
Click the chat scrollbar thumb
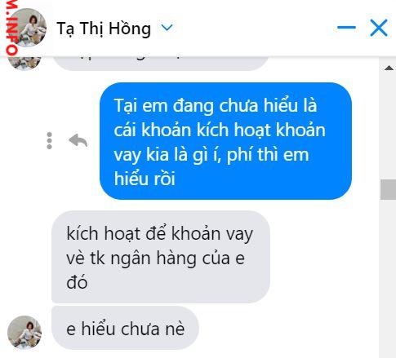point(388,189)
